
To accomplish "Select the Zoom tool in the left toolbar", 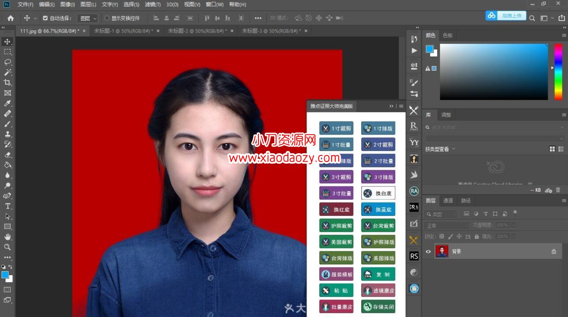I will (8, 247).
